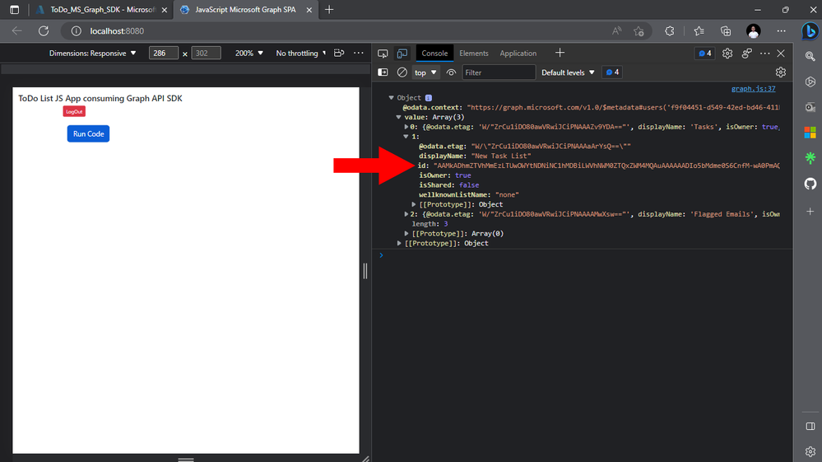Rotate device orientation icon

tap(339, 53)
